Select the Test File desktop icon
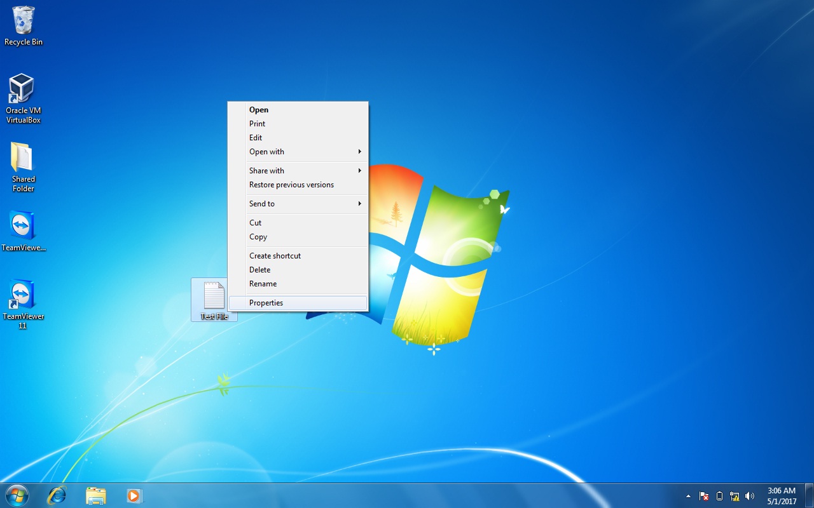Viewport: 814px width, 508px height. [x=214, y=300]
